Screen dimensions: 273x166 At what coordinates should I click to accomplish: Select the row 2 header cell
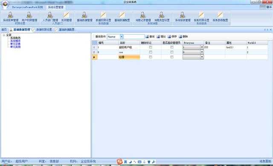pyautogui.click(x=95, y=52)
